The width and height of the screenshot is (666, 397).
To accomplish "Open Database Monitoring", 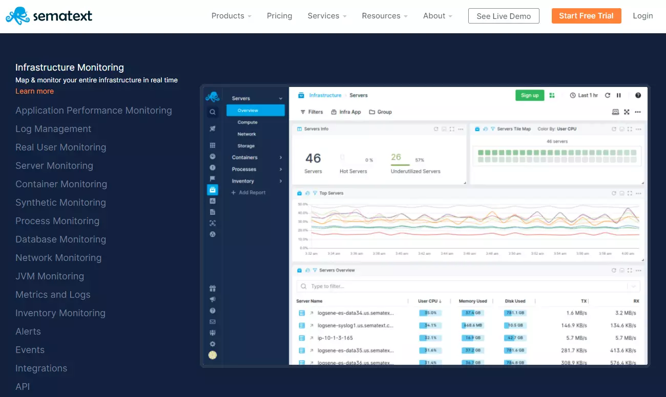I will click(x=61, y=239).
